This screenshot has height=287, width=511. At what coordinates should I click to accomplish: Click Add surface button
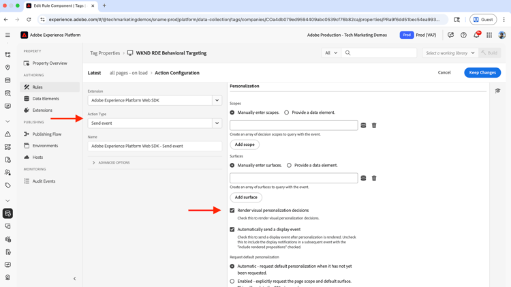click(x=246, y=197)
